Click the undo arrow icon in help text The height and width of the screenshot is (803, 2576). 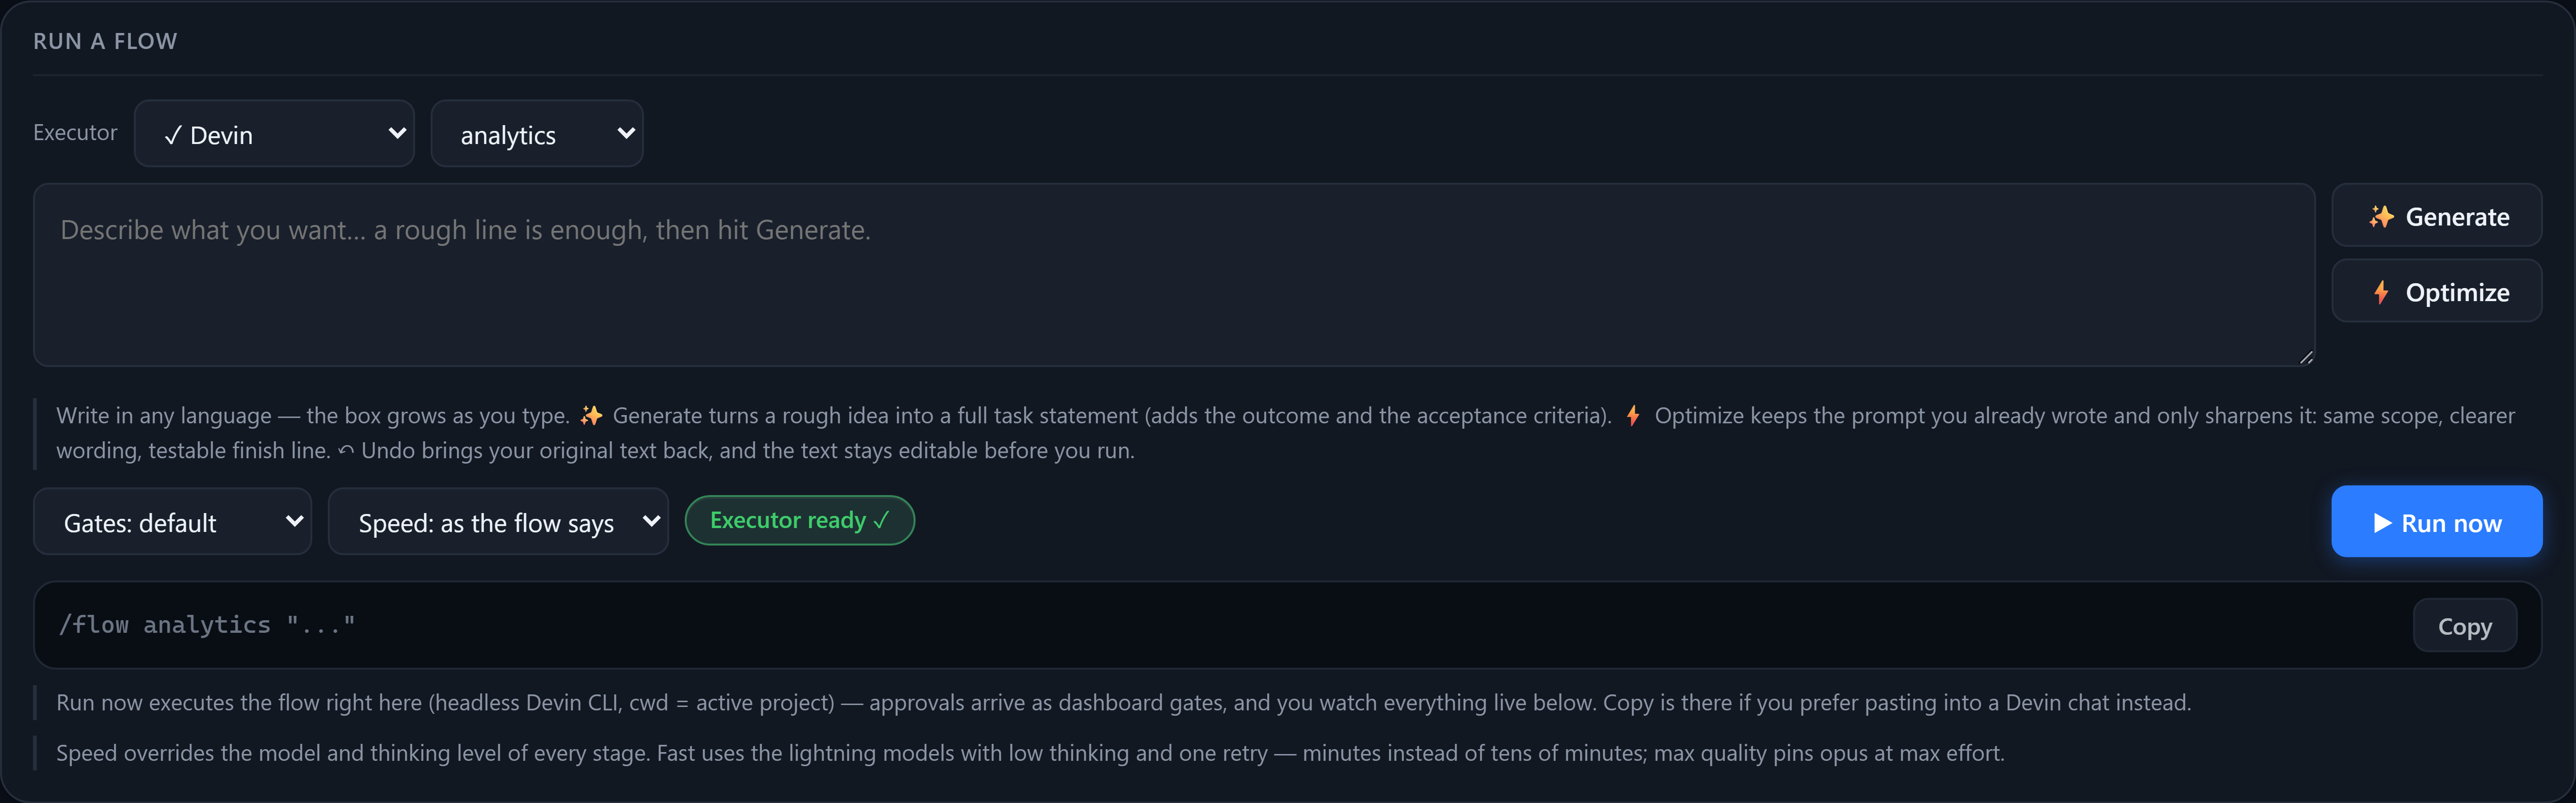pos(346,451)
